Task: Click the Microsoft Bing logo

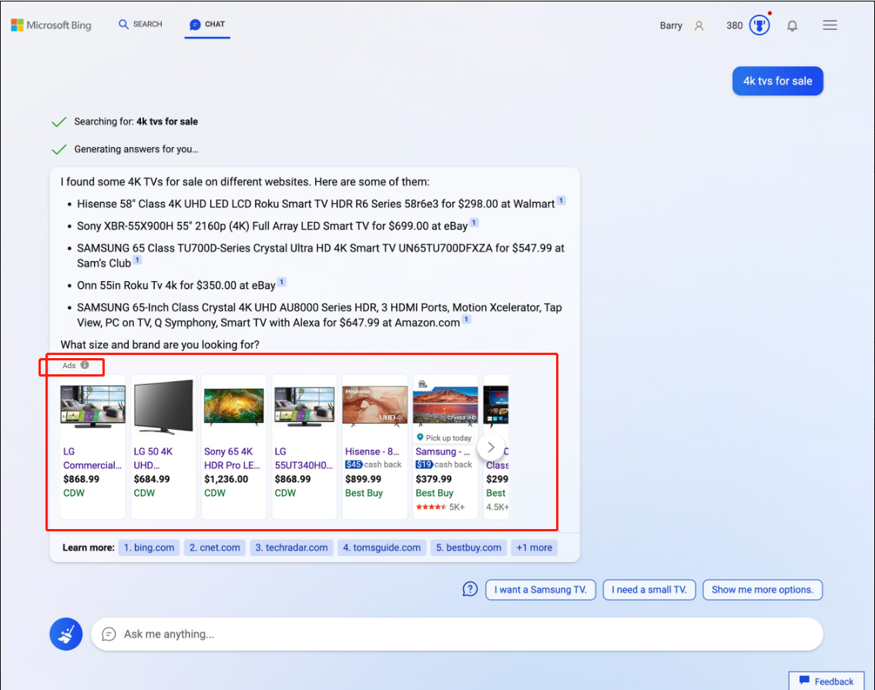Action: pos(51,25)
